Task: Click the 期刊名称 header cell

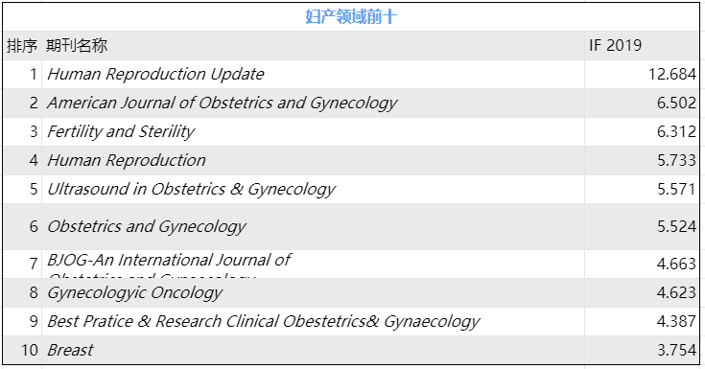Action: tap(313, 45)
